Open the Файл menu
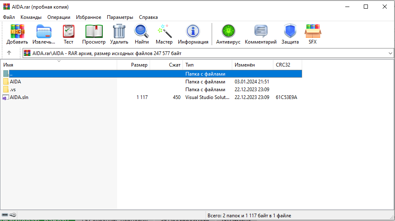Viewport: 395px width, 221px height. point(9,17)
